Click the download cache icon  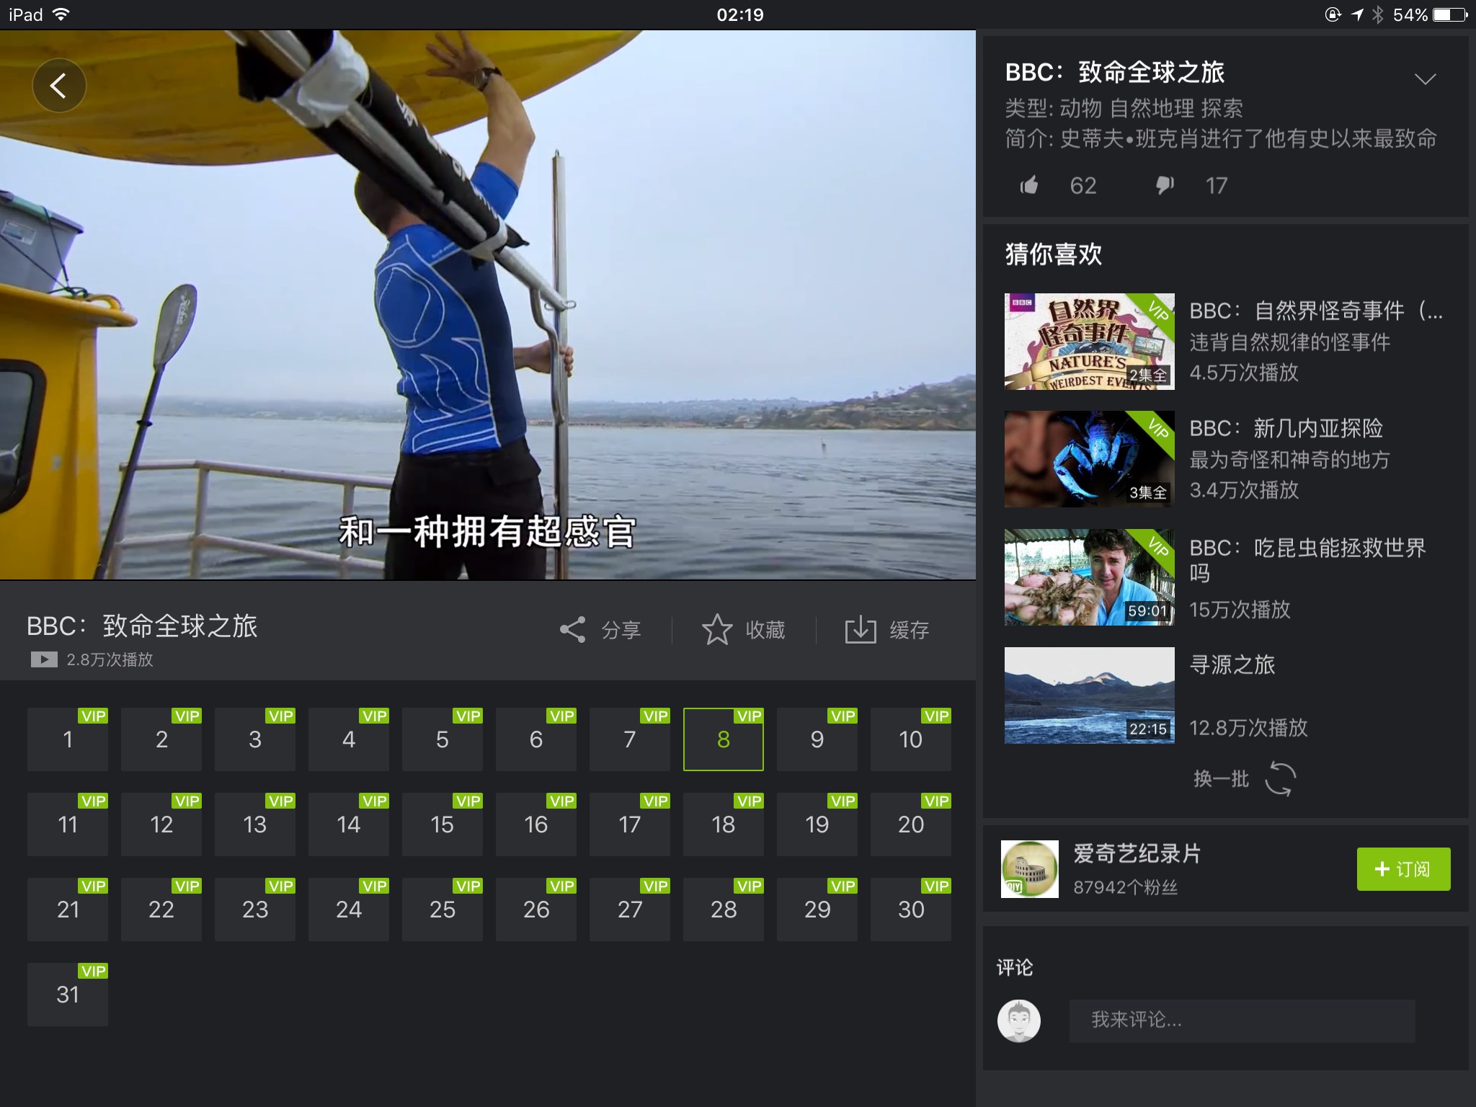click(861, 630)
